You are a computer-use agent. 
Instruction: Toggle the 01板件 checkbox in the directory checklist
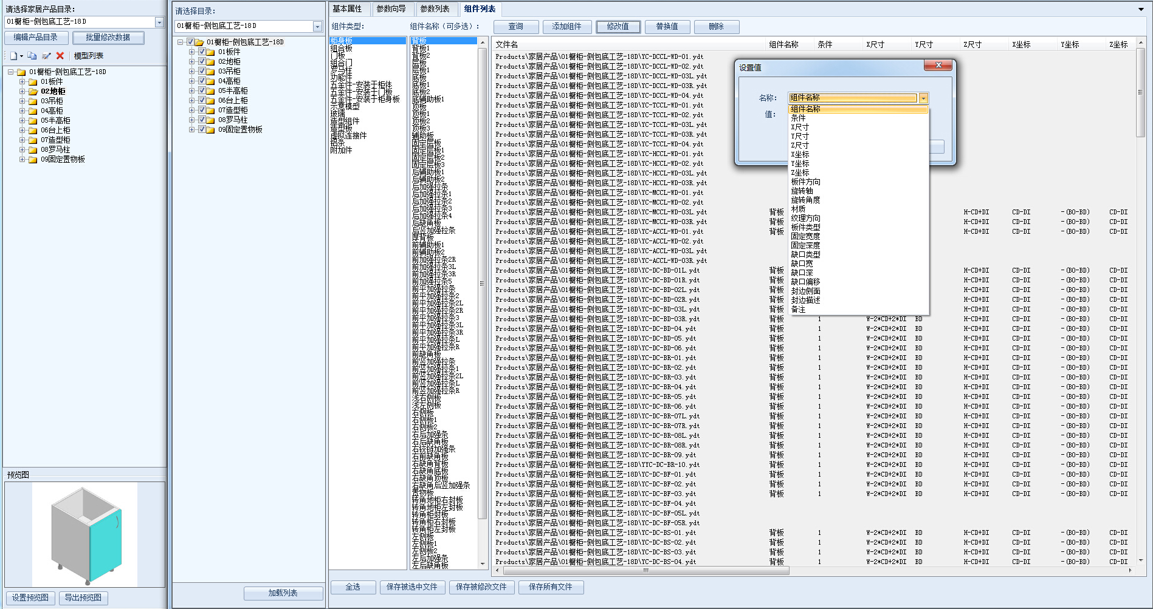click(x=202, y=52)
